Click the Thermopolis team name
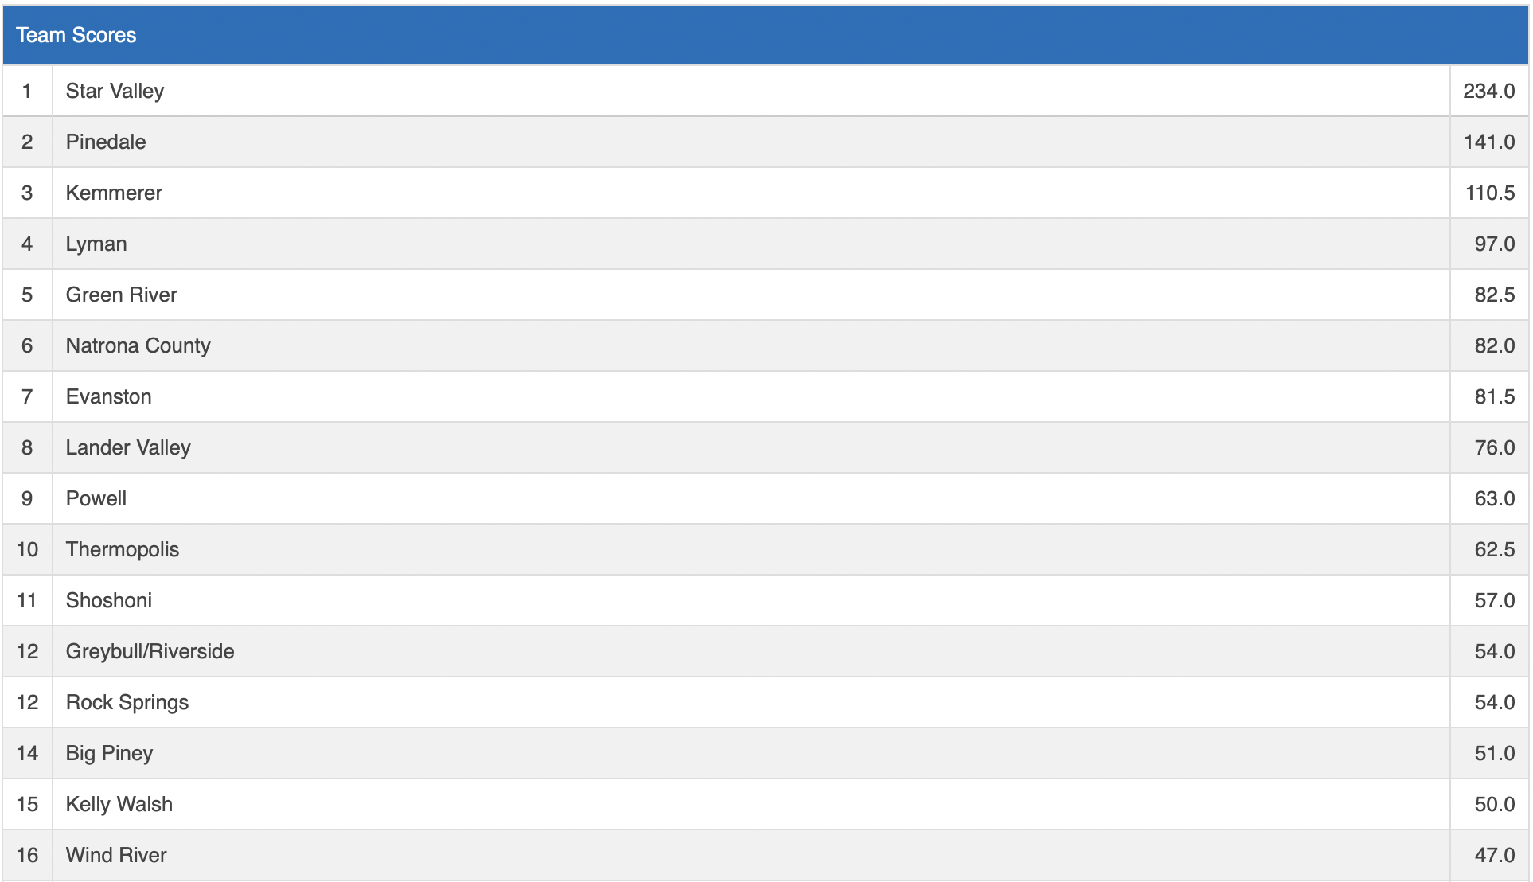The height and width of the screenshot is (882, 1533). (123, 549)
